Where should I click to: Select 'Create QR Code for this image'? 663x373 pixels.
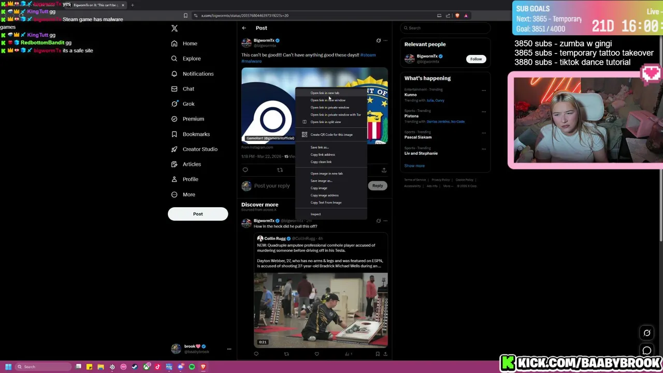331,135
